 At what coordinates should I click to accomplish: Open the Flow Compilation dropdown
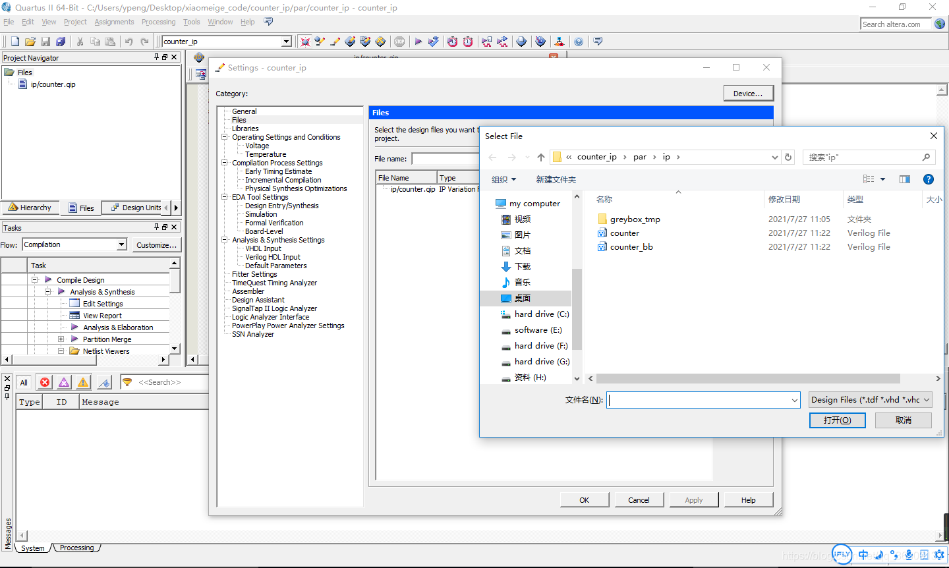[121, 244]
